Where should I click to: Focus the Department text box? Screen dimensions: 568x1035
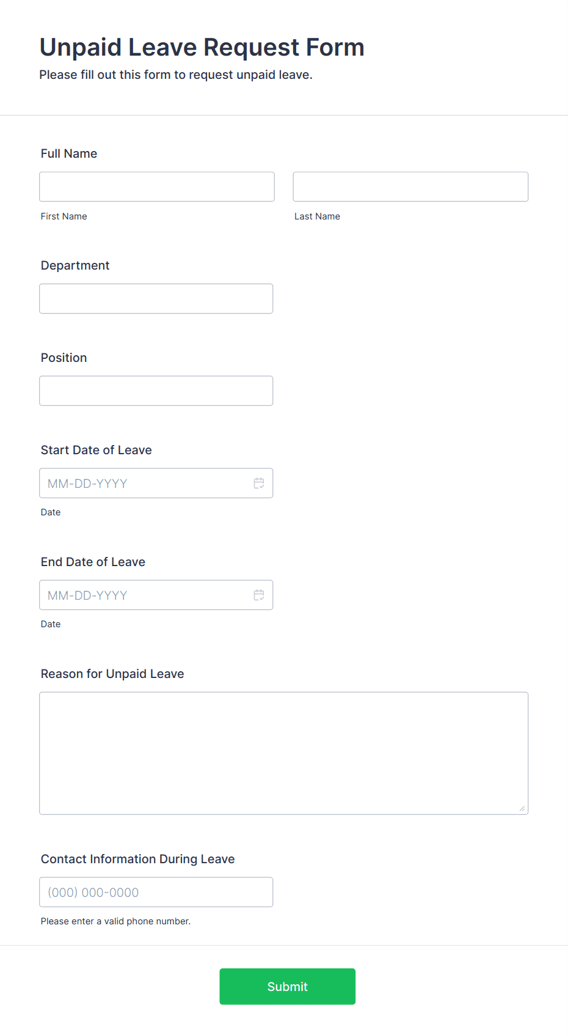[156, 298]
